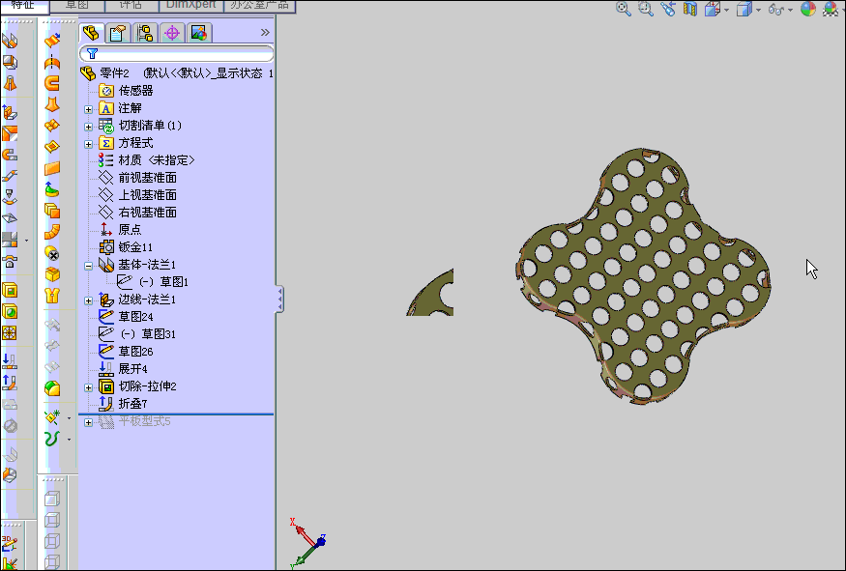The height and width of the screenshot is (571, 846).
Task: Select the Edge Flange tool
Action: (10, 112)
